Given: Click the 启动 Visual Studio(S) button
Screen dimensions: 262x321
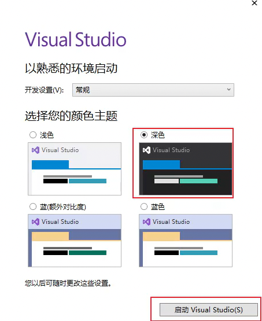Looking at the screenshot, I should (x=209, y=310).
